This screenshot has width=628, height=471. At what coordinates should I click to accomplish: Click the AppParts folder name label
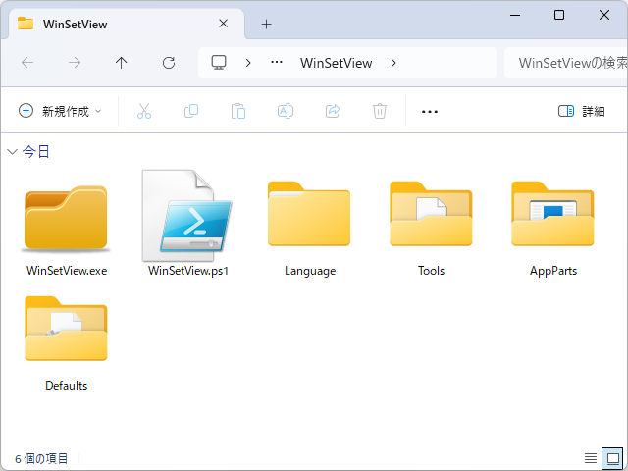[x=553, y=271]
